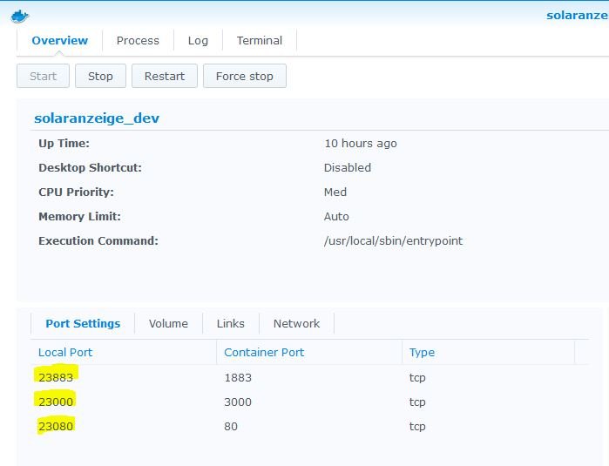Select the Port Settings tab
The height and width of the screenshot is (466, 609).
pyautogui.click(x=83, y=323)
